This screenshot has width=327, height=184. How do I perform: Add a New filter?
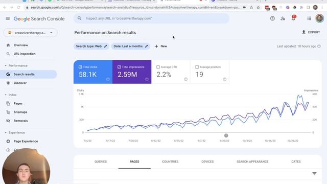coord(160,46)
